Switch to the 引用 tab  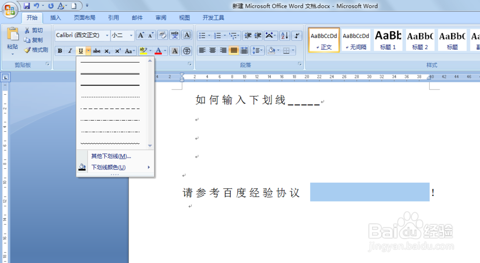click(114, 18)
